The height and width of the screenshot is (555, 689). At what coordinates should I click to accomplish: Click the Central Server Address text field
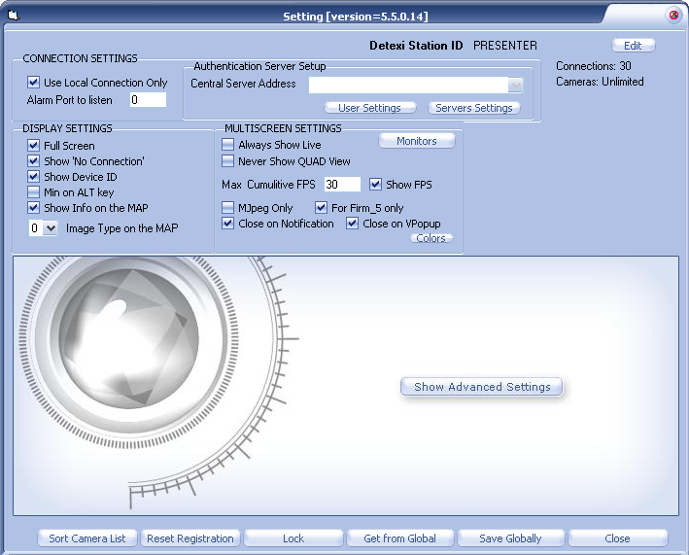(409, 85)
